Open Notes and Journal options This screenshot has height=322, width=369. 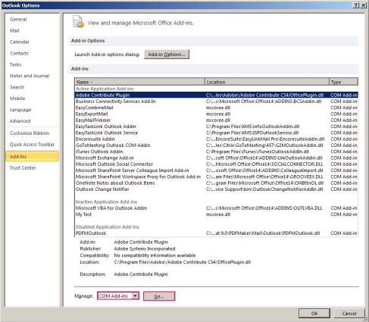[x=30, y=76]
